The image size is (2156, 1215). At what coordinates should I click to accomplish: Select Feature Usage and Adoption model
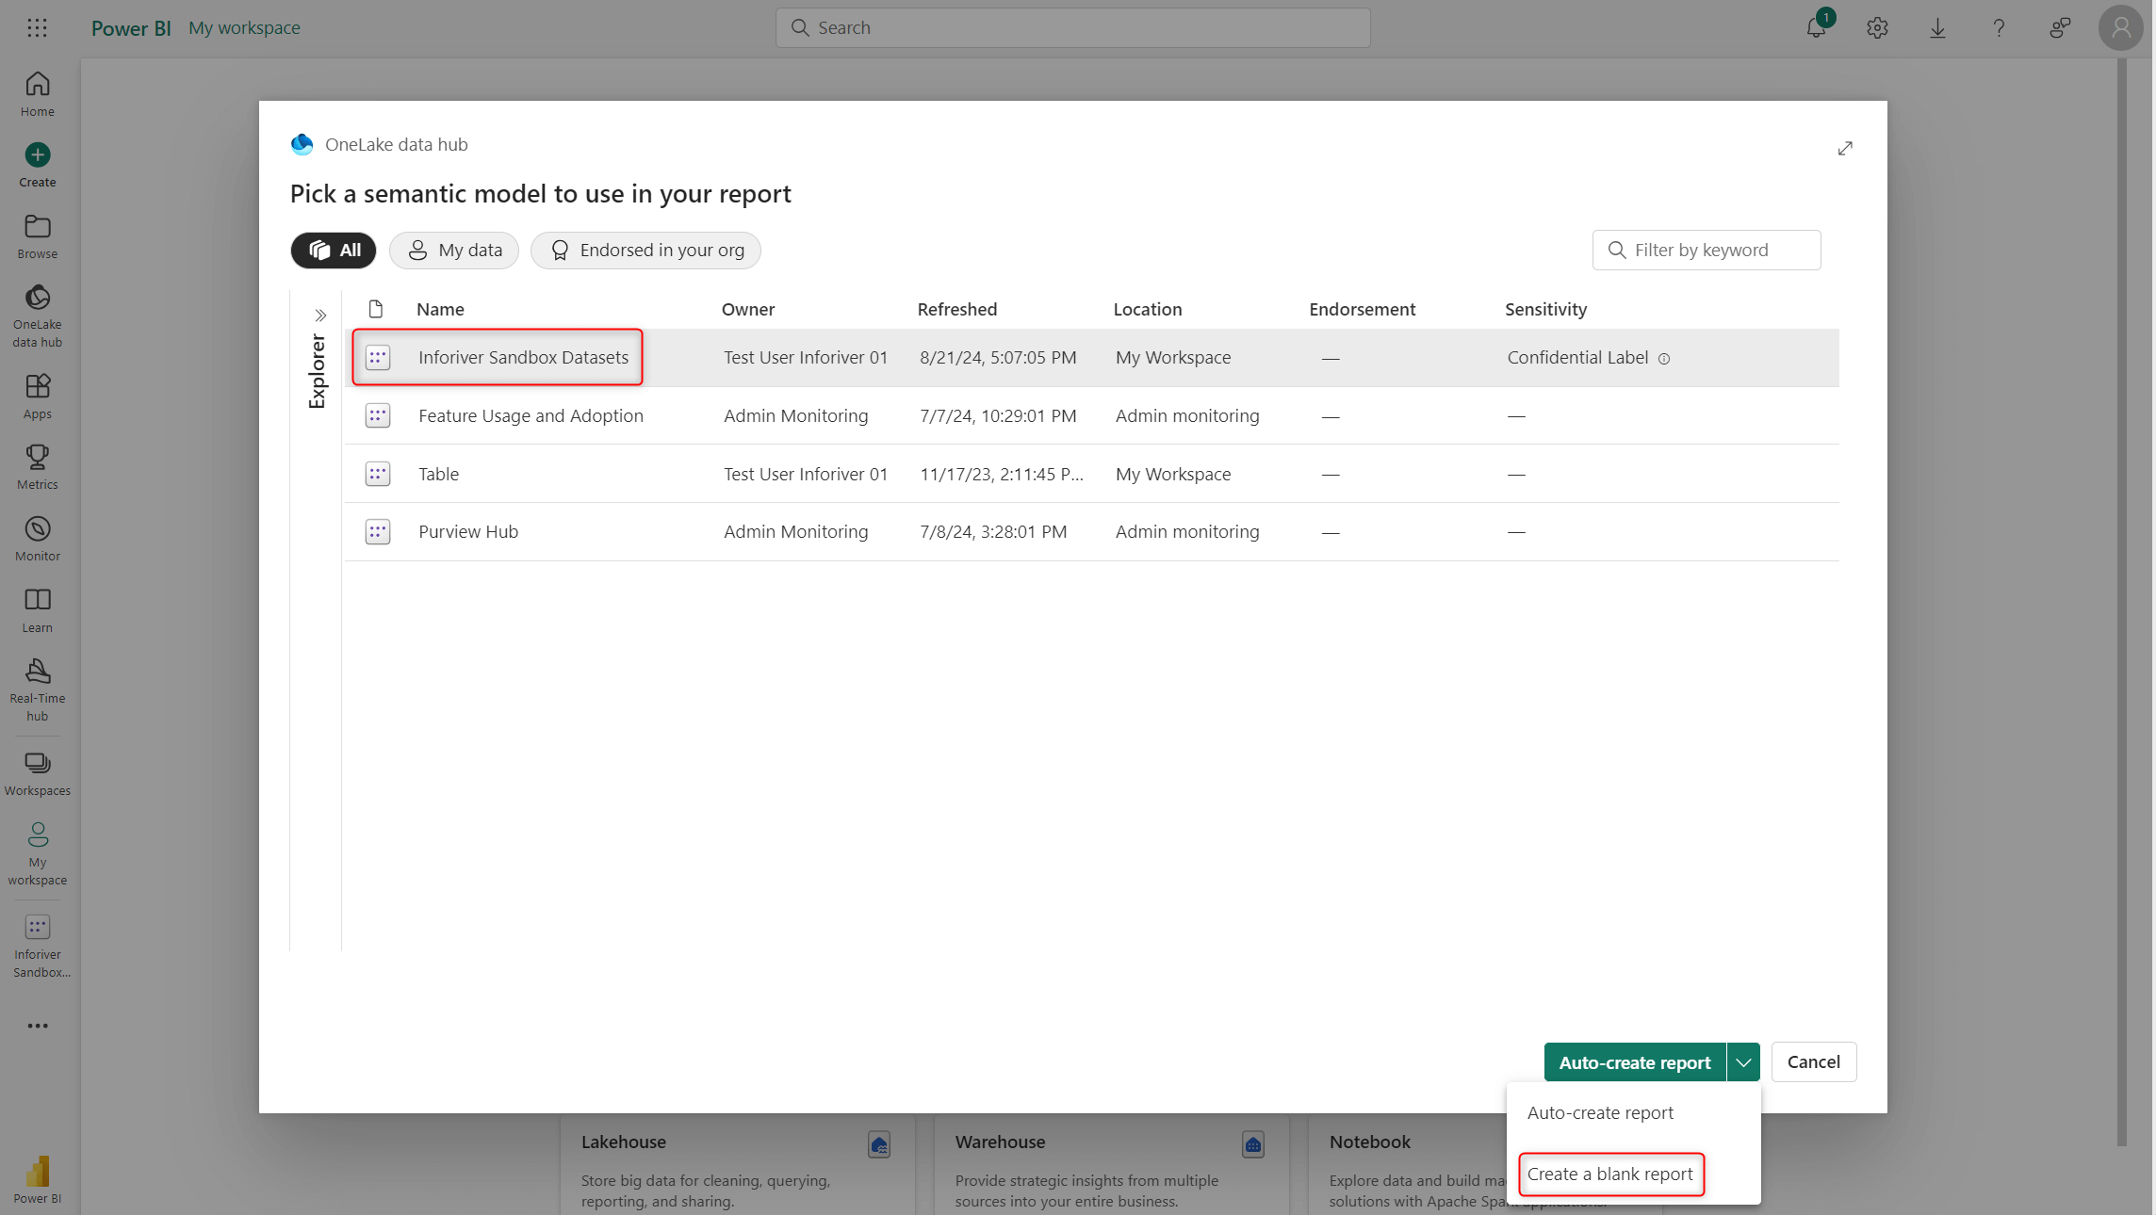tap(1091, 415)
